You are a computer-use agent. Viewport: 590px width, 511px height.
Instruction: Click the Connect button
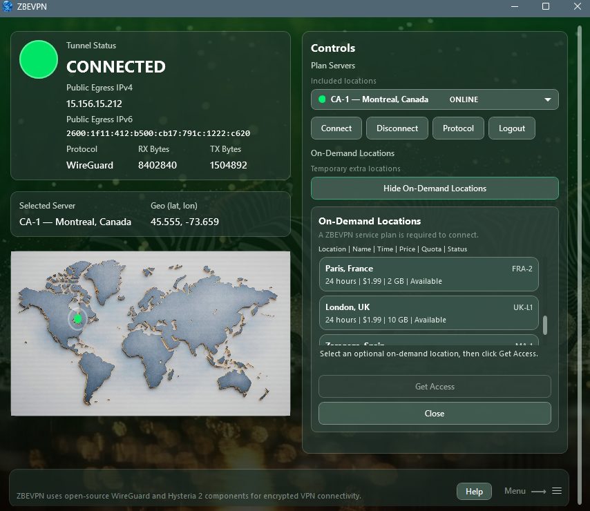click(336, 128)
